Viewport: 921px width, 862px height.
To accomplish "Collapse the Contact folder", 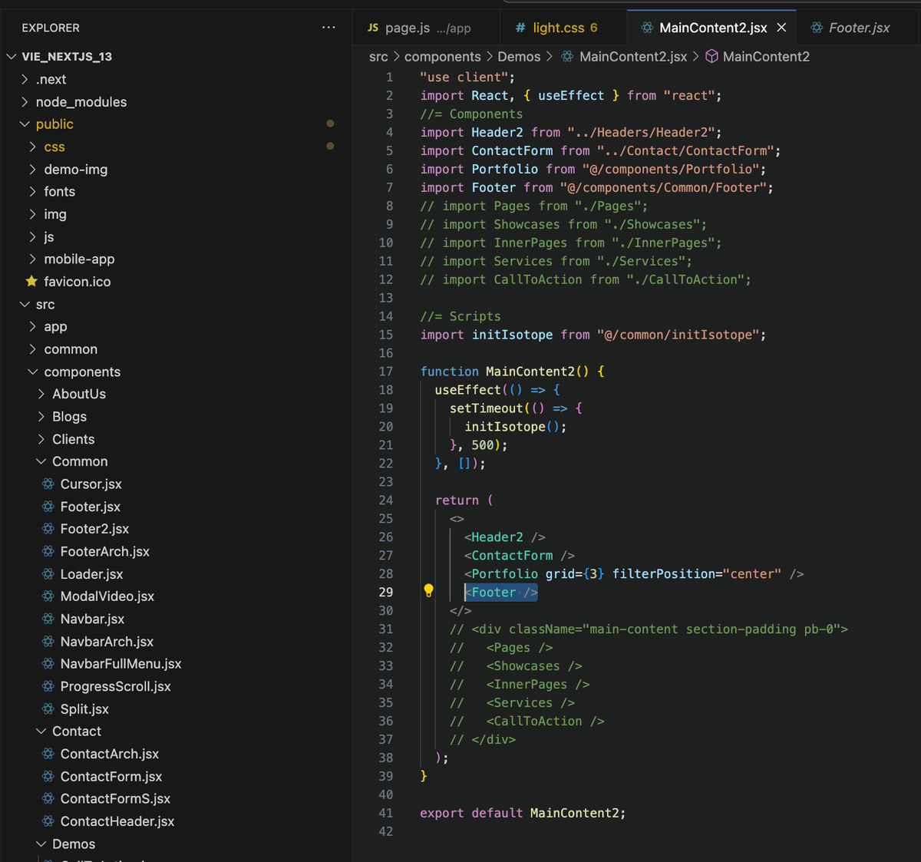I will [x=41, y=732].
